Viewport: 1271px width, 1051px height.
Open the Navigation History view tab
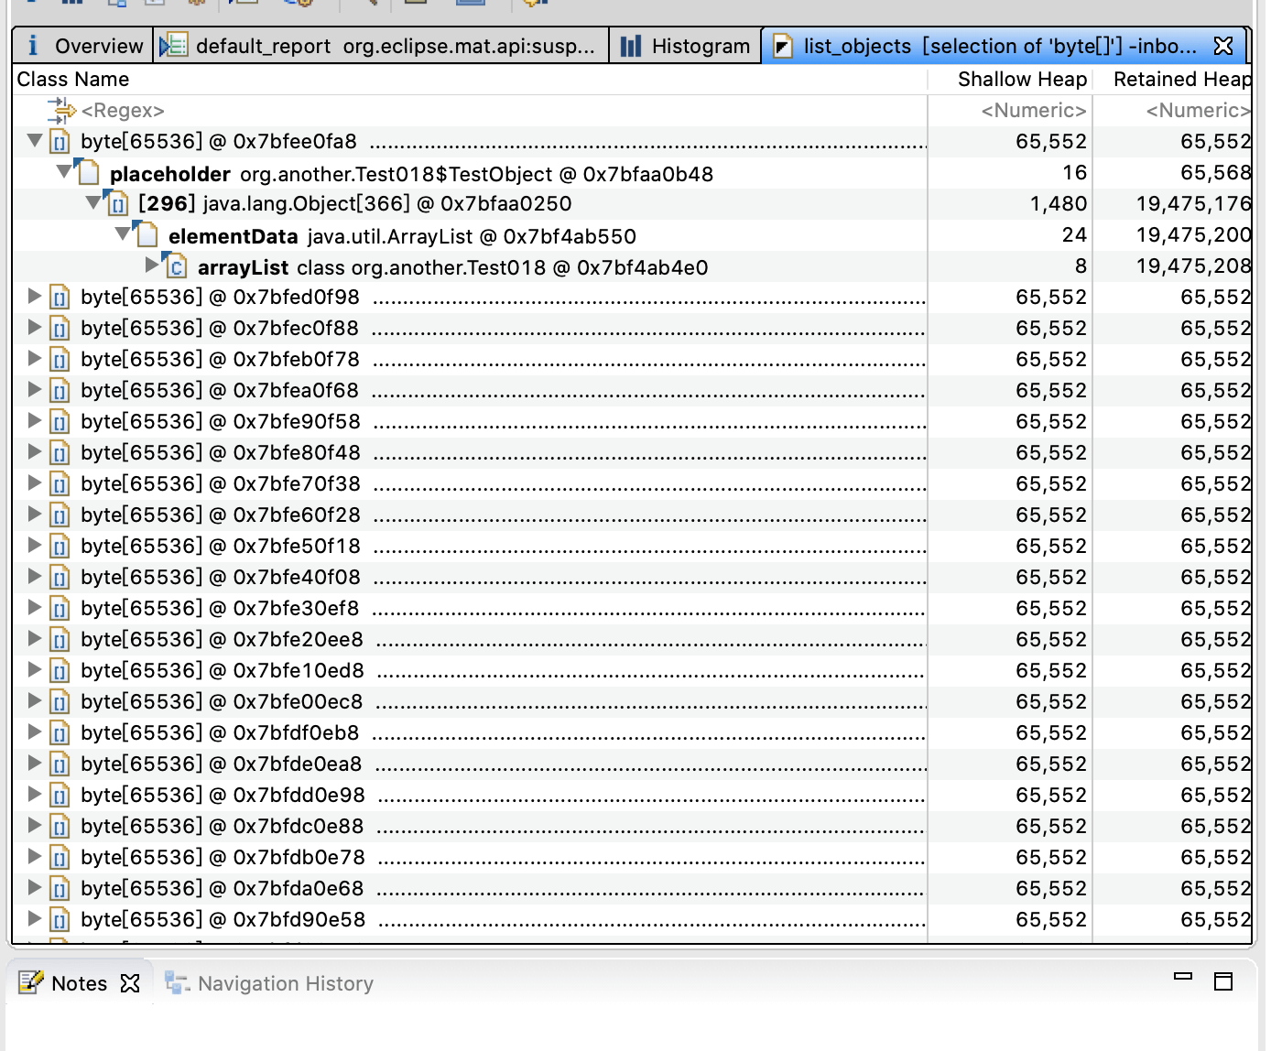coord(268,983)
